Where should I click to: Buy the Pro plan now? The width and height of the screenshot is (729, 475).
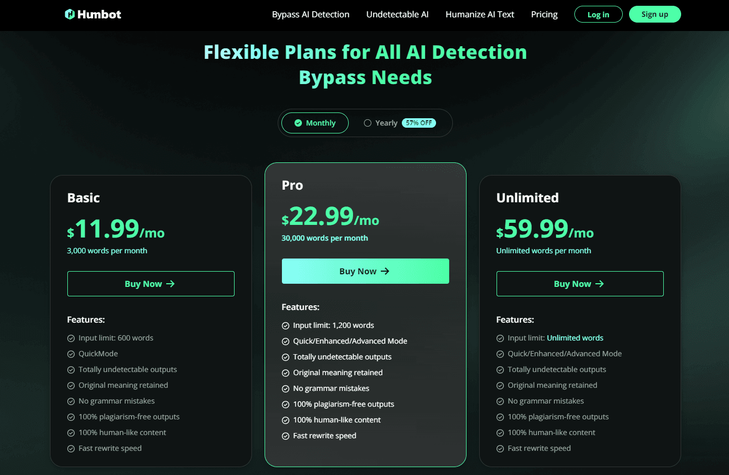coord(365,271)
